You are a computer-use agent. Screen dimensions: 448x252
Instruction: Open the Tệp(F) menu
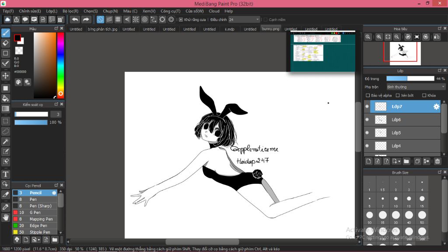8,11
